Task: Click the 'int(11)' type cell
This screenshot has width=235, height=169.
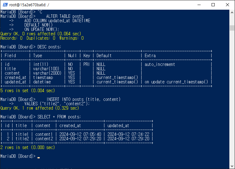Action: click(41, 64)
